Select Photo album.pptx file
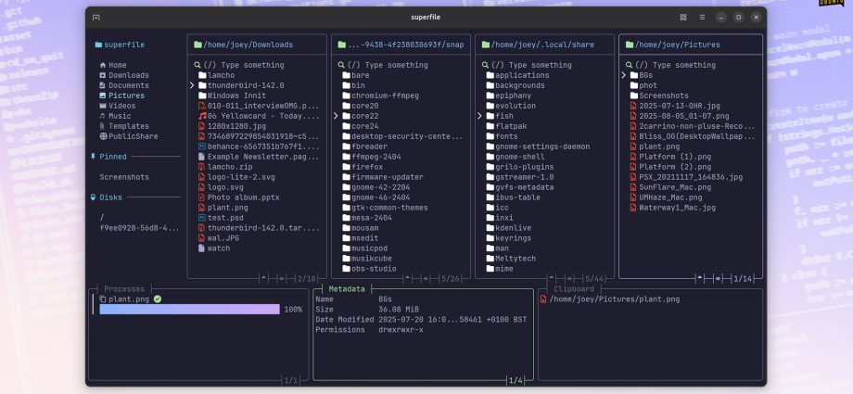The height and width of the screenshot is (394, 853). click(239, 197)
